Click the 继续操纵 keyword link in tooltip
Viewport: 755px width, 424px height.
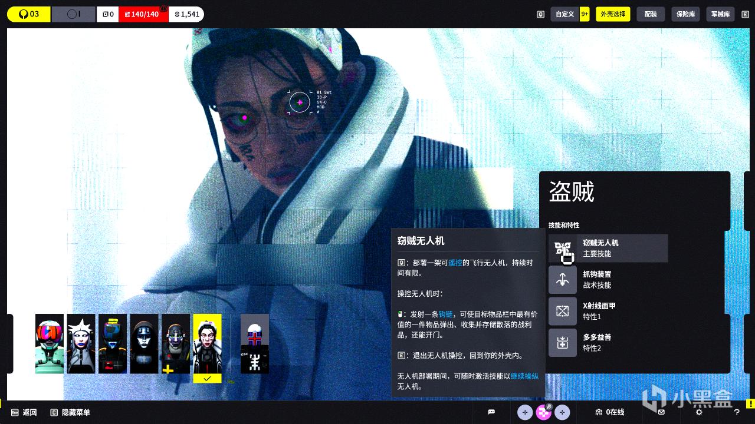(524, 376)
